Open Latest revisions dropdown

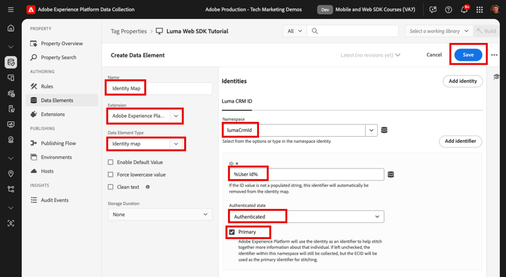click(x=370, y=55)
